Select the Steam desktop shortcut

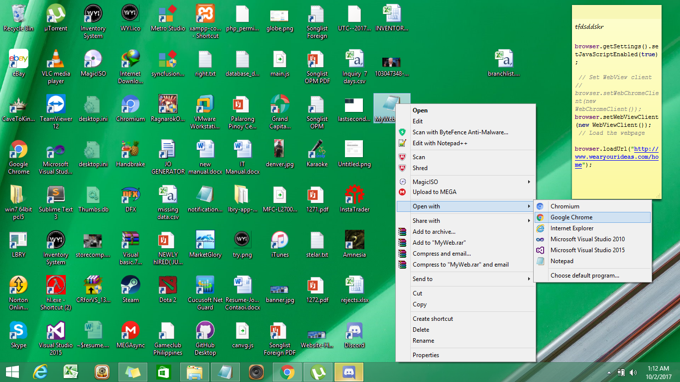(130, 289)
